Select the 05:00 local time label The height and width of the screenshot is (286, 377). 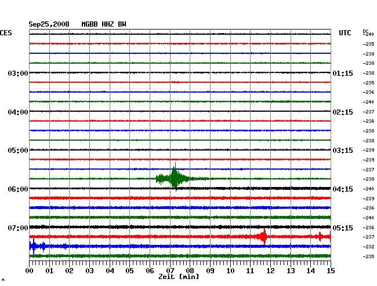pyautogui.click(x=18, y=151)
